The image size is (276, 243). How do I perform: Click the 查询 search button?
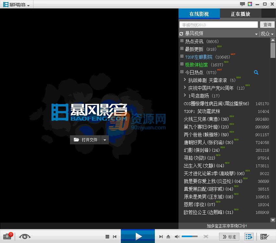tap(267, 25)
